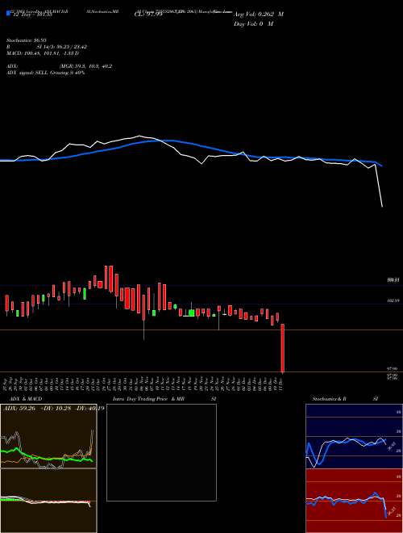Click the Stochastics: 86.93 reading

coord(26,40)
